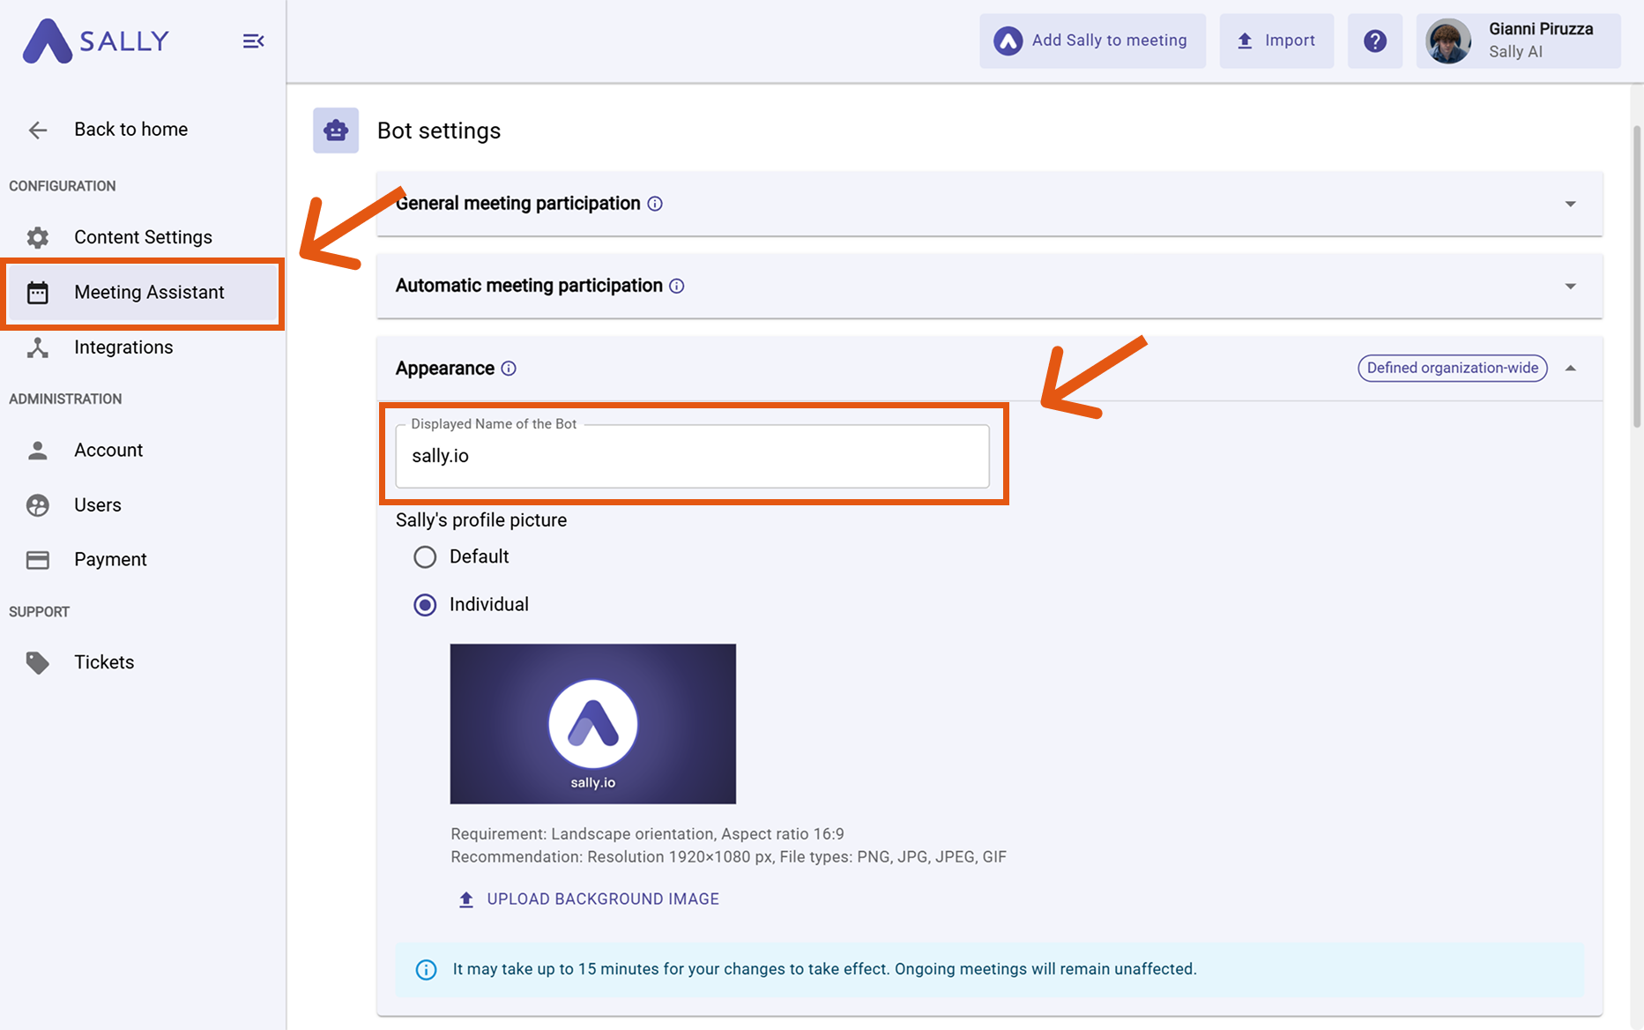The image size is (1644, 1030).
Task: Expand the General meeting participation section
Action: point(1570,204)
